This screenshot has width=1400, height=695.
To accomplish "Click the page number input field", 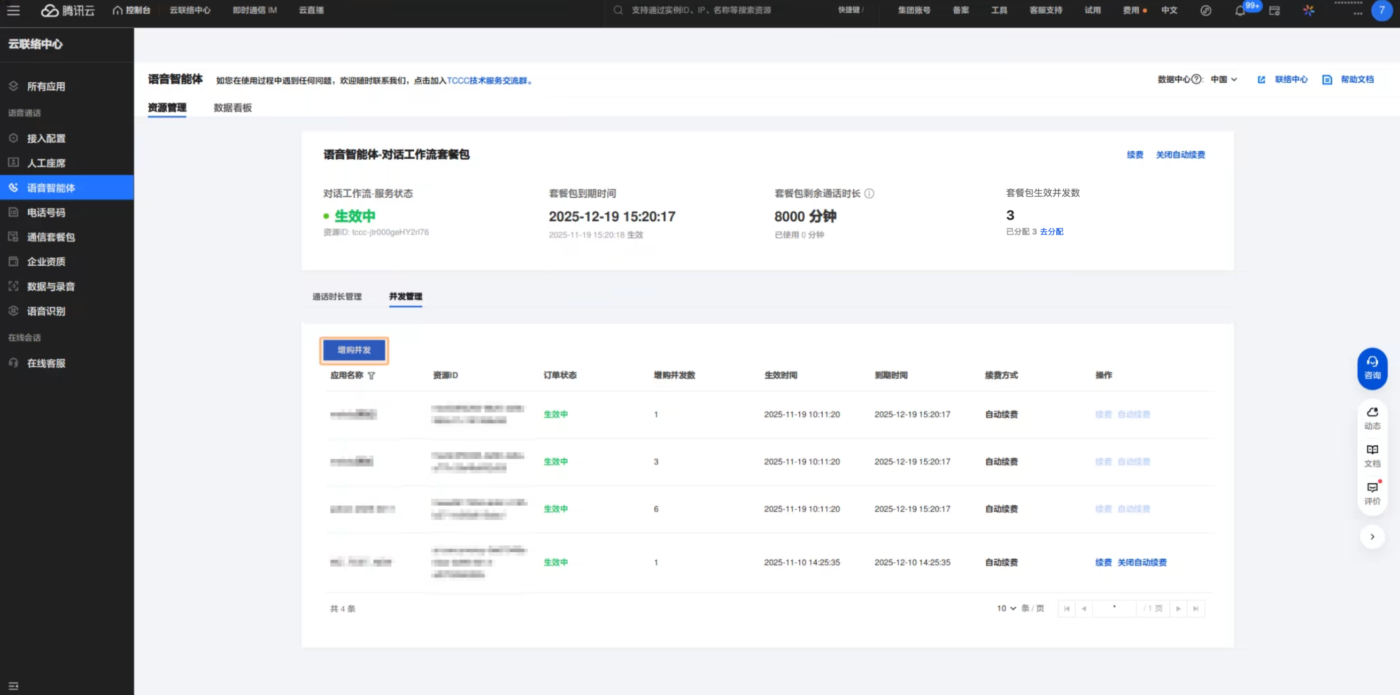I will (1114, 608).
